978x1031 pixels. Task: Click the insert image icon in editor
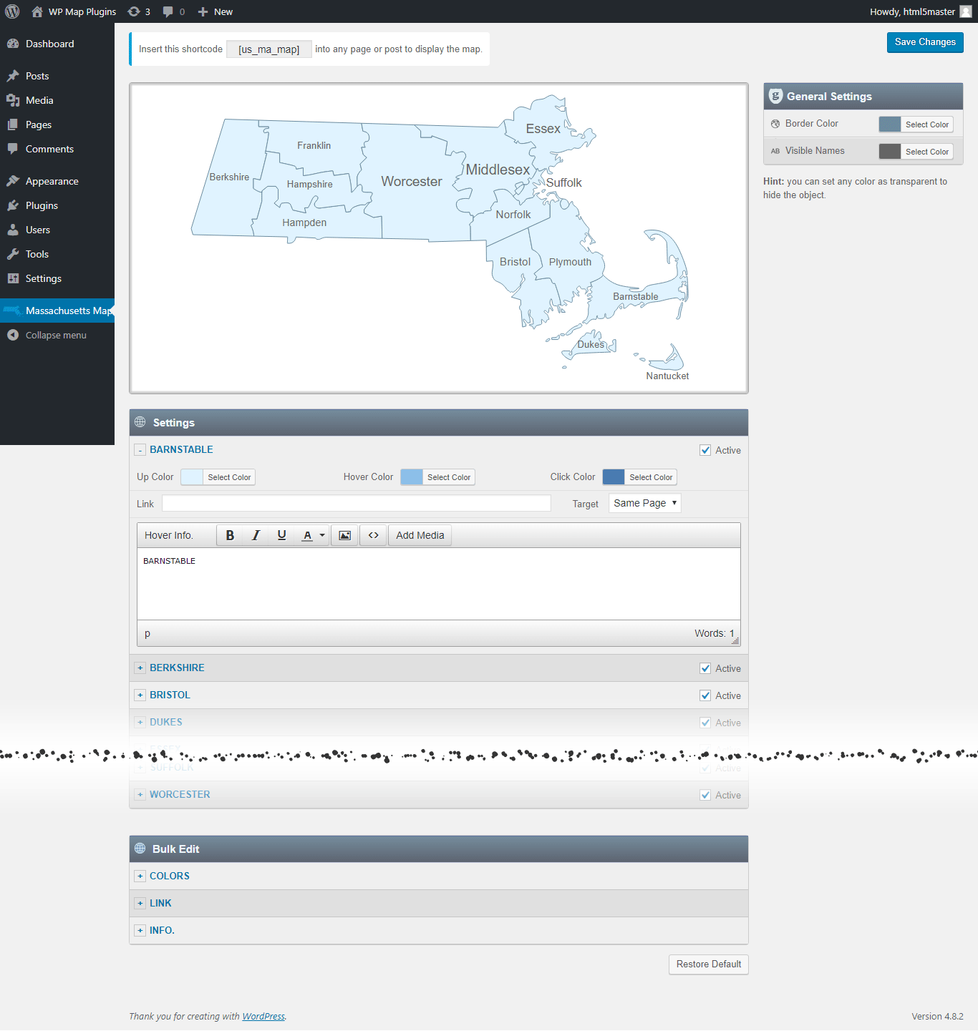pos(345,535)
